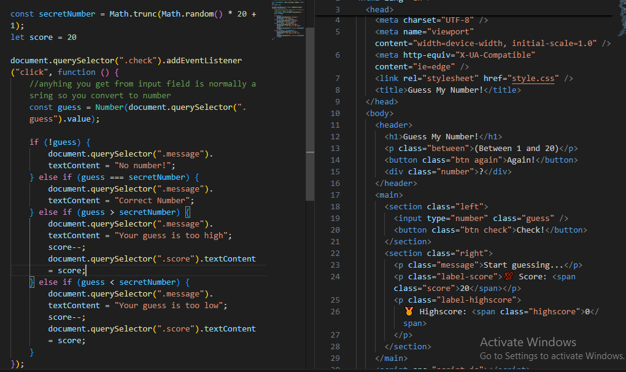Click line number 19 in the HTML editor
Screen dimensions: 626x372
[x=335, y=219]
